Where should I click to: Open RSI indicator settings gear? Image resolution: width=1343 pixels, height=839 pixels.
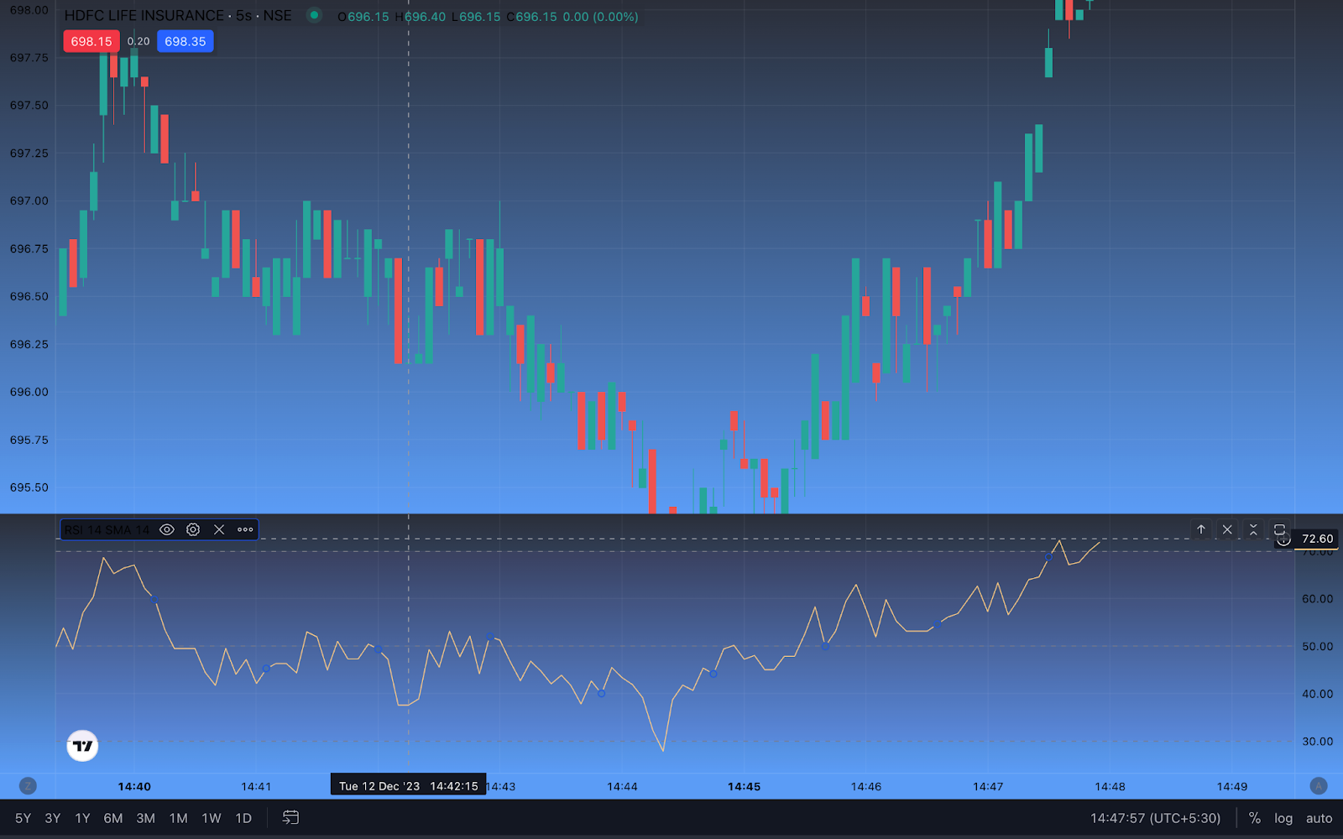coord(193,529)
